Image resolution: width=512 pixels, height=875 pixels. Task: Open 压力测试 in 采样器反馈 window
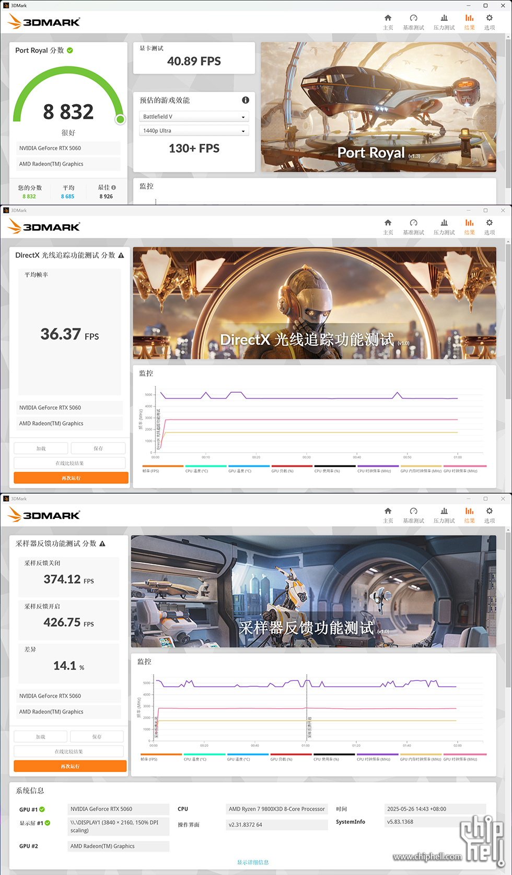click(x=444, y=515)
